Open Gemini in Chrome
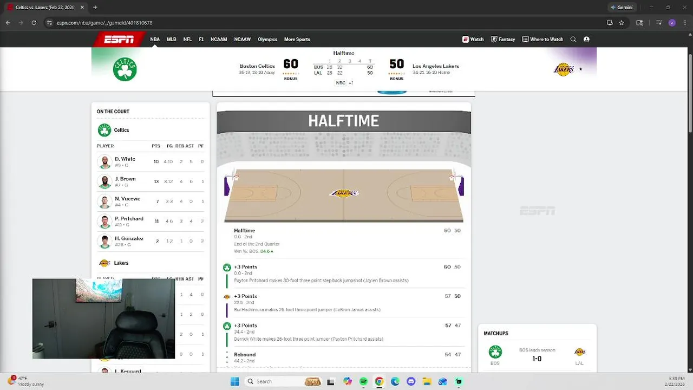 click(x=622, y=7)
